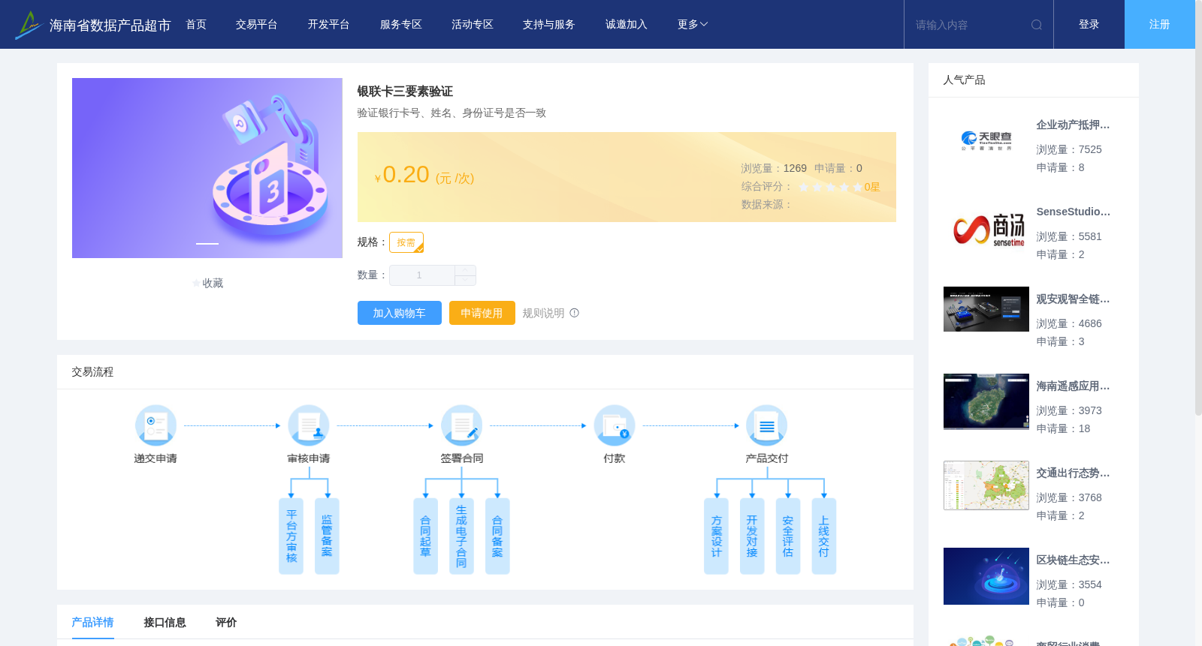
Task: Open the 规则说明 link
Action: coord(544,313)
